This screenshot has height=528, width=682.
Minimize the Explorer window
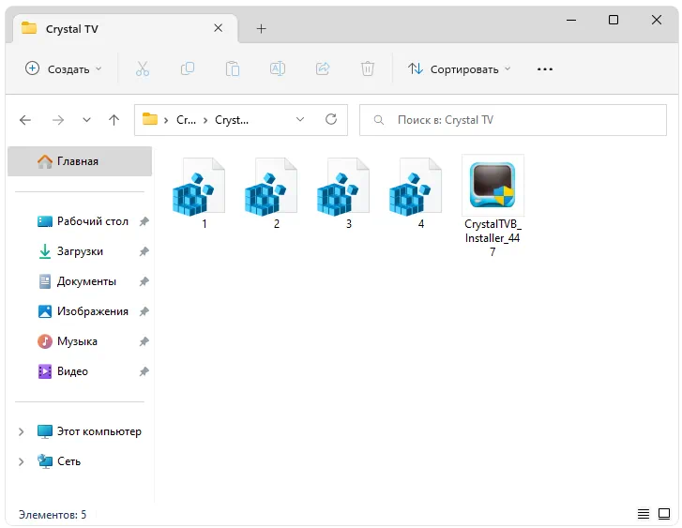point(571,20)
